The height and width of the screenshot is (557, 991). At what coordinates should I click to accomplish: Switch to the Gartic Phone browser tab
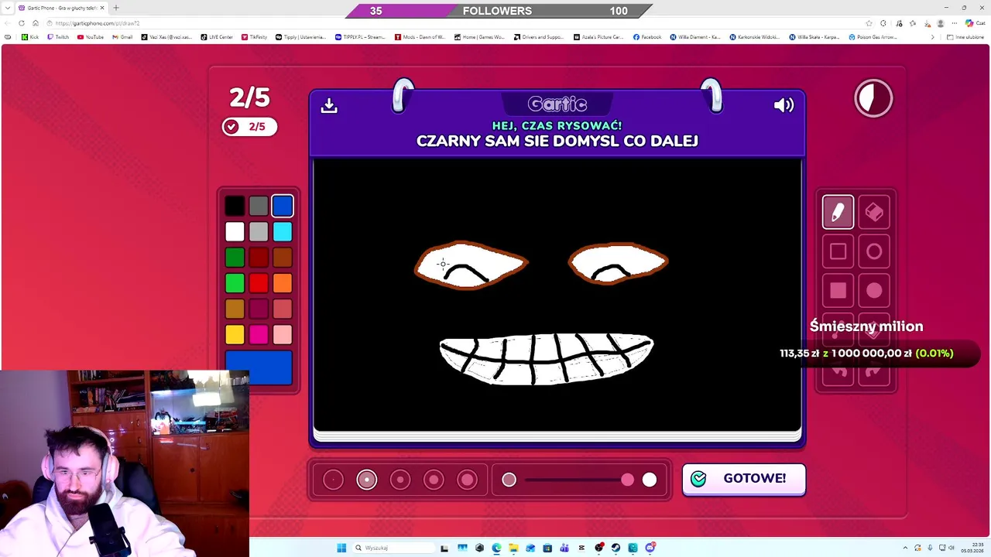coord(62,8)
